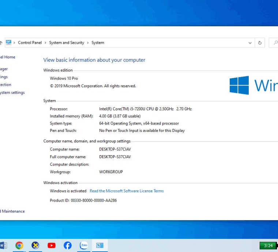Open YouTube taskbar icon

click(52, 245)
